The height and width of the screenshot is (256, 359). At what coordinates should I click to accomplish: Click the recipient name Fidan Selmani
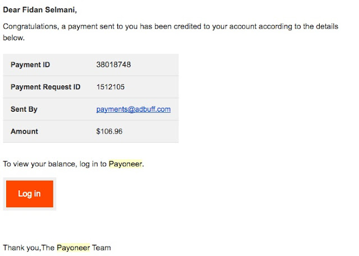[x=50, y=10]
